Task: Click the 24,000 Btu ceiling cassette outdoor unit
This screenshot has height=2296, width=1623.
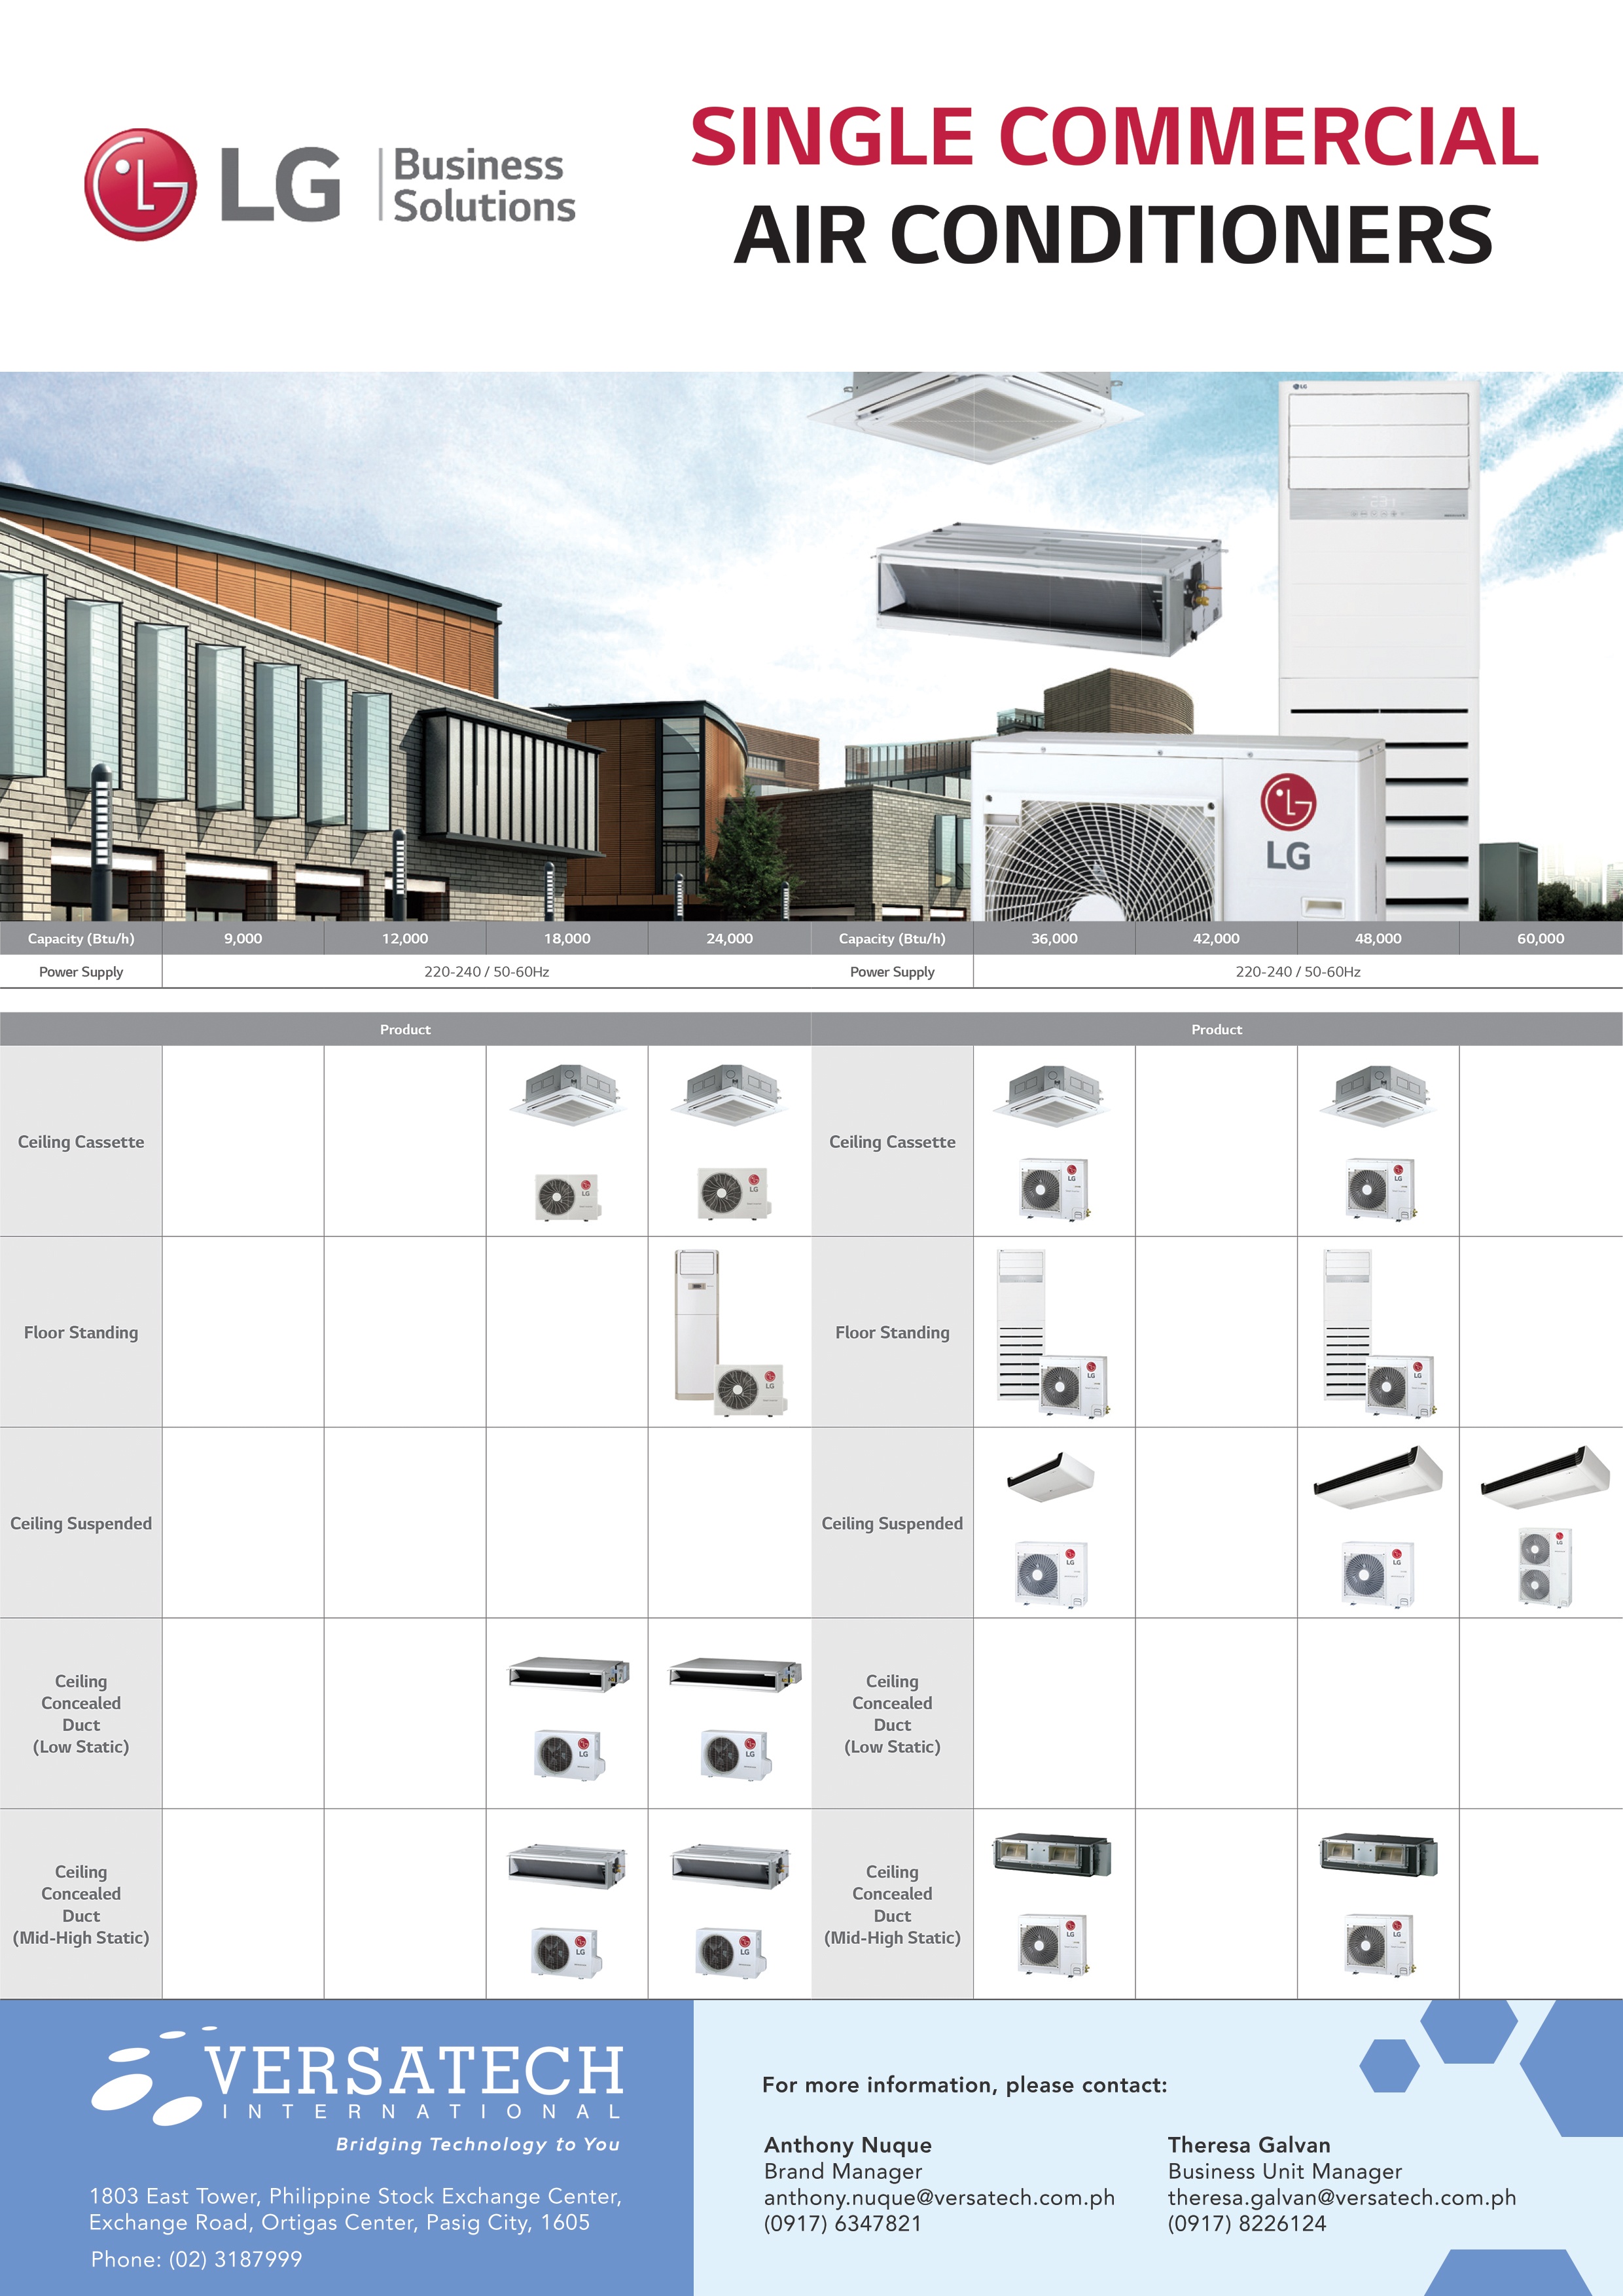Action: [733, 1193]
